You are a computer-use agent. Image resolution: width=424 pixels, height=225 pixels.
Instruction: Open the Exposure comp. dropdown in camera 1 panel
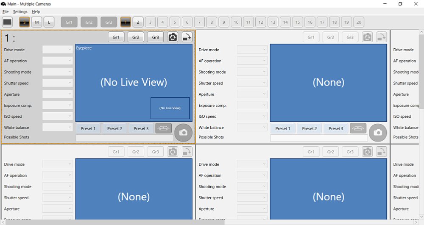pos(57,106)
